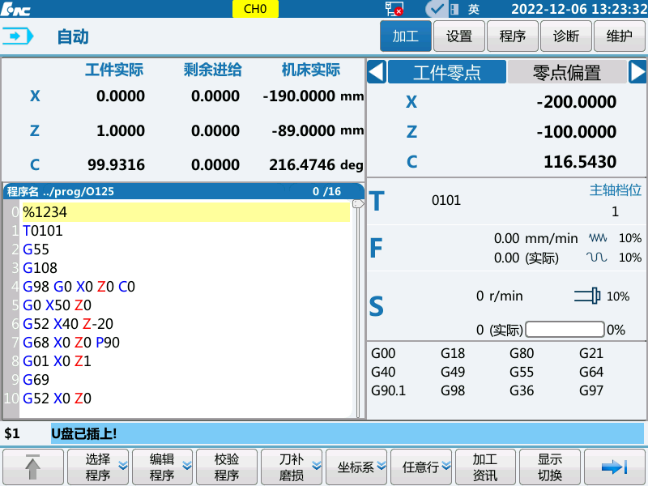648x486 pixels.
Task: Click the data card icon left of 英
Action: click(x=454, y=9)
